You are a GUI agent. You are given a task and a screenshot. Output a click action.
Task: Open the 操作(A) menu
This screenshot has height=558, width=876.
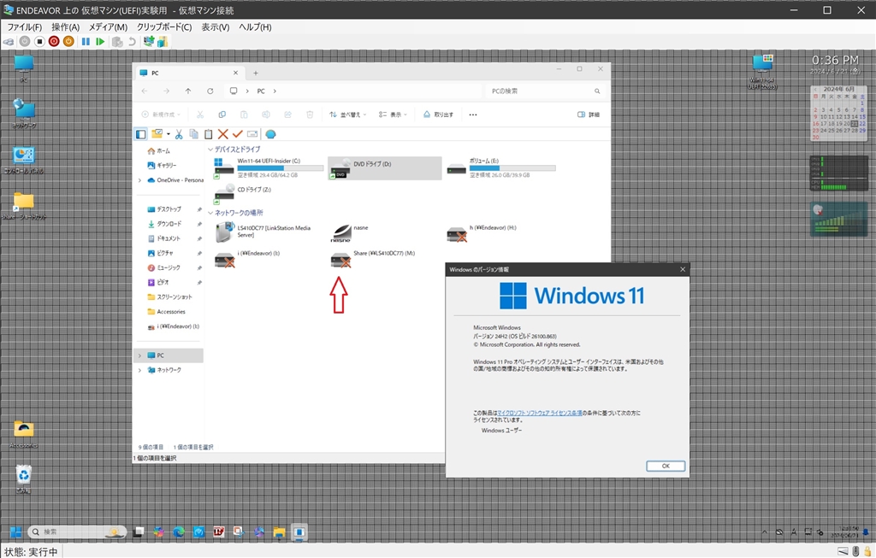coord(65,26)
